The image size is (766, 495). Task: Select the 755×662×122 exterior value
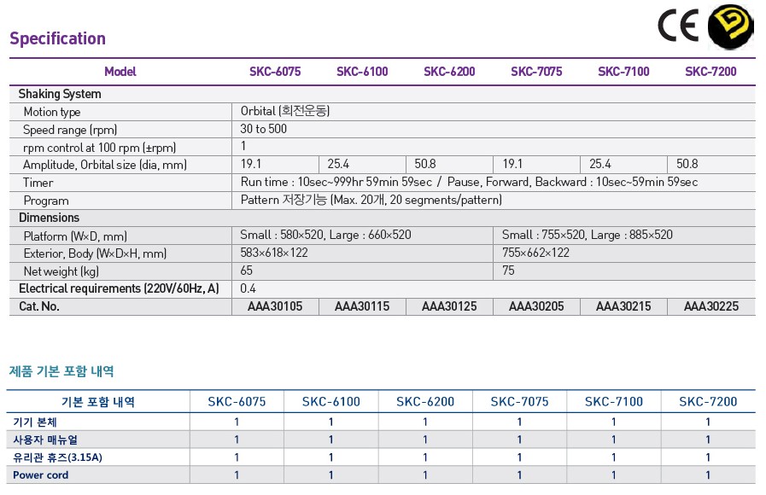(536, 253)
